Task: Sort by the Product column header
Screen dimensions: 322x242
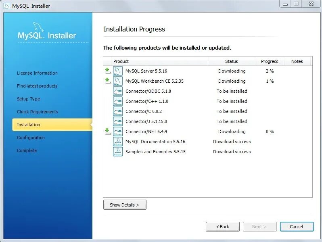Action: [x=159, y=61]
